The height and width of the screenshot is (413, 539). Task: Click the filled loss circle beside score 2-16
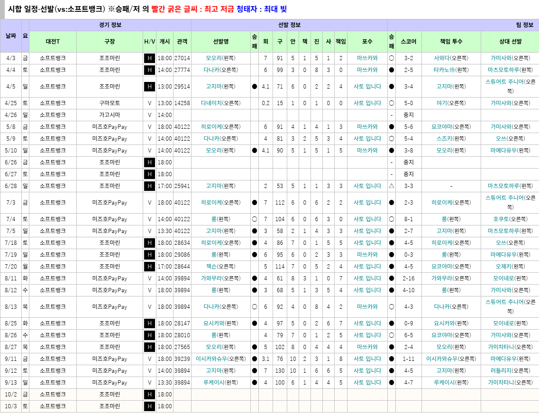(391, 278)
